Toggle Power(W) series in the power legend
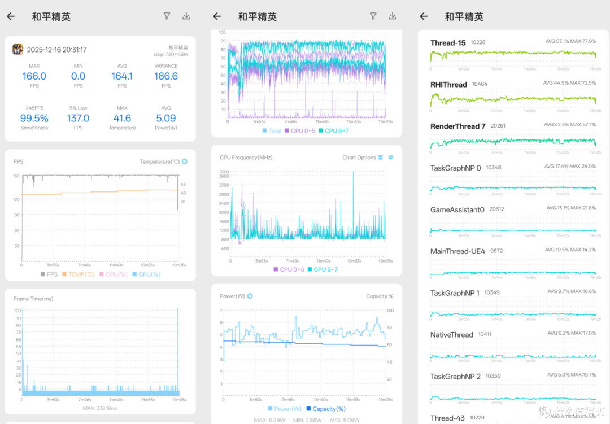The height and width of the screenshot is (424, 610). coord(285,409)
